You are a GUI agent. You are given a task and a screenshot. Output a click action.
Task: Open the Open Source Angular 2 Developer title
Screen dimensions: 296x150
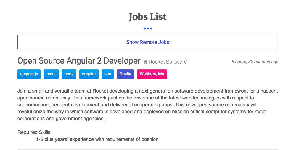(x=79, y=61)
